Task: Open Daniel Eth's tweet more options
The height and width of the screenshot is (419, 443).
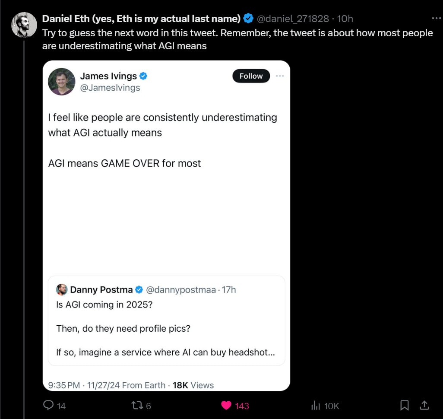Action: pos(437,19)
